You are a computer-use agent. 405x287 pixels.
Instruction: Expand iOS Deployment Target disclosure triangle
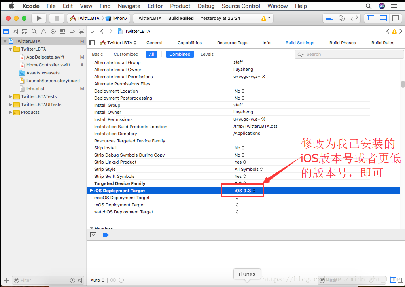[x=91, y=191]
